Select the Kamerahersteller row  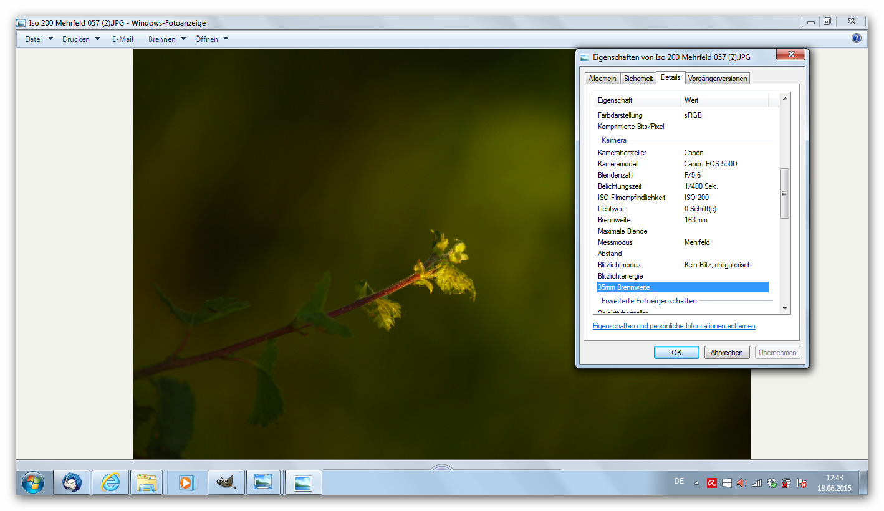click(683, 153)
